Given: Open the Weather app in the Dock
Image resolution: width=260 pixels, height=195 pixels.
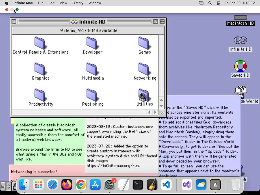Looking at the screenshot, I should coord(201,185).
